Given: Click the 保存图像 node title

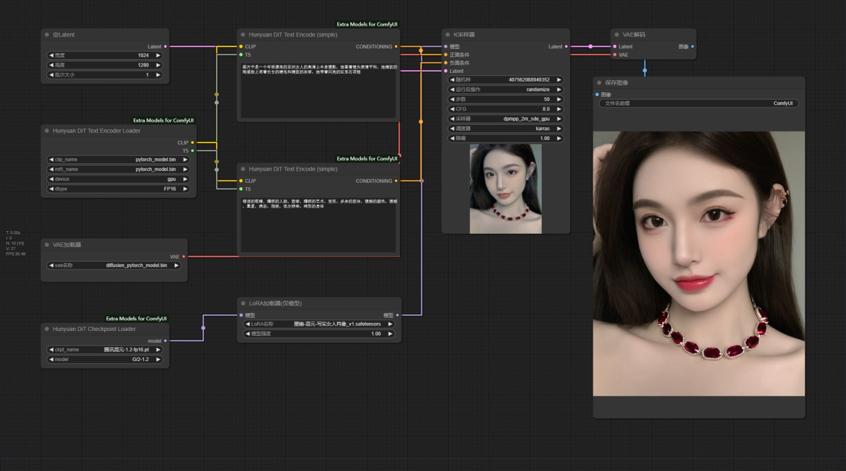Looking at the screenshot, I should click(617, 82).
